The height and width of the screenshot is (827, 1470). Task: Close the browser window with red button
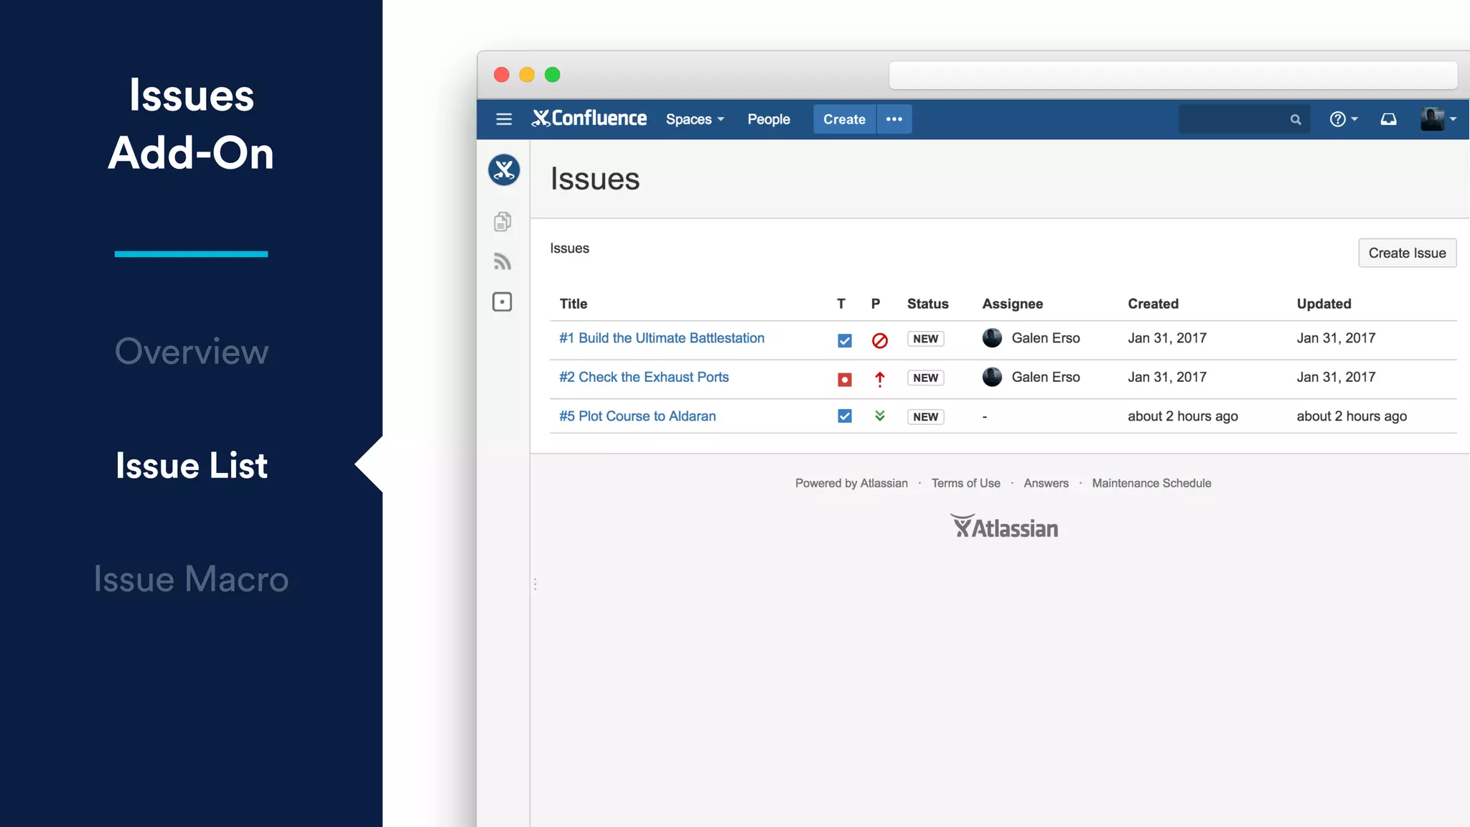point(502,75)
